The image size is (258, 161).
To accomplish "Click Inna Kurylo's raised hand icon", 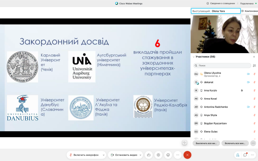I will [x=242, y=90].
